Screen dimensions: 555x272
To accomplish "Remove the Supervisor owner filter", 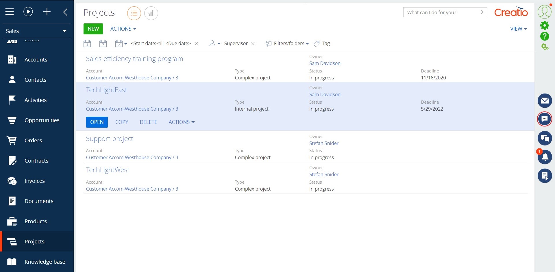I will [253, 43].
